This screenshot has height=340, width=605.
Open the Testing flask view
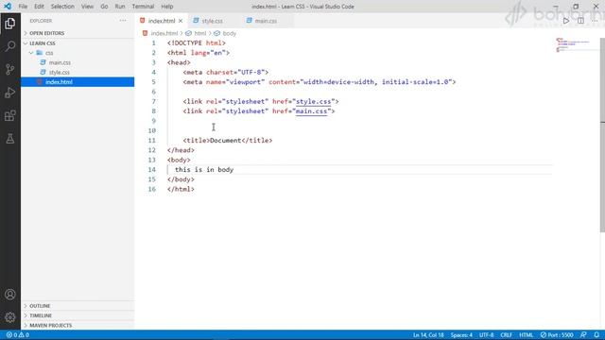coord(10,139)
